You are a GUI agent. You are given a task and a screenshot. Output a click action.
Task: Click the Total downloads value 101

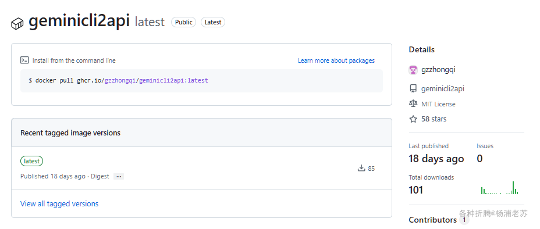(x=415, y=190)
